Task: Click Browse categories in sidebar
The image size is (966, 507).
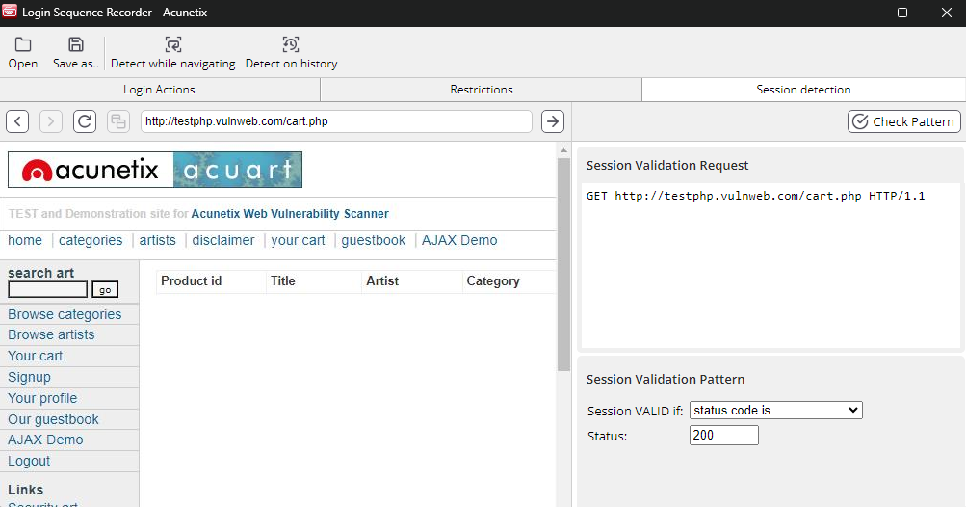Action: (x=65, y=314)
